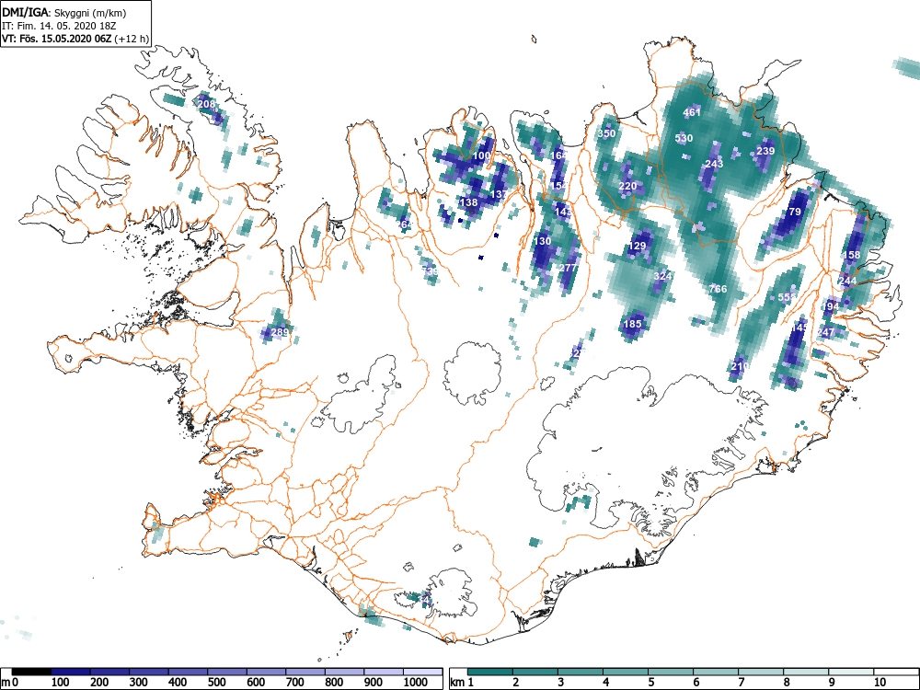This screenshot has height=690, width=920.
Task: Click the '6' tick label in km legend
Action: pos(696,683)
